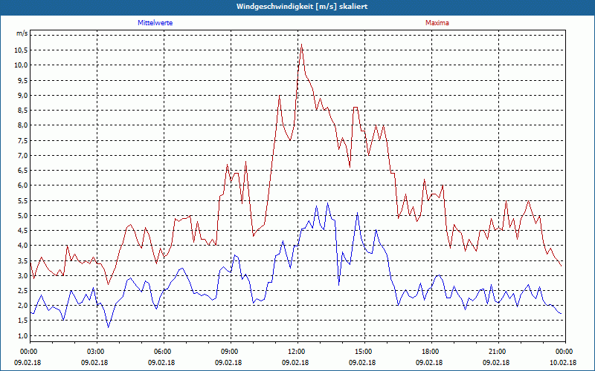The height and width of the screenshot is (371, 595).
Task: Click the 09.02.18 date under 06:00
Action: 161,363
